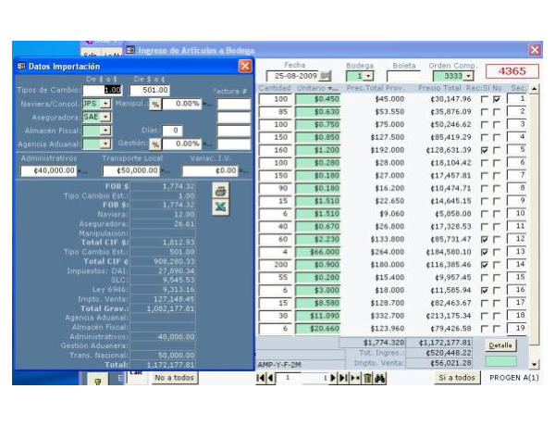
Task: Toggle the Rec Si checkbox in row 5
Action: [484, 149]
